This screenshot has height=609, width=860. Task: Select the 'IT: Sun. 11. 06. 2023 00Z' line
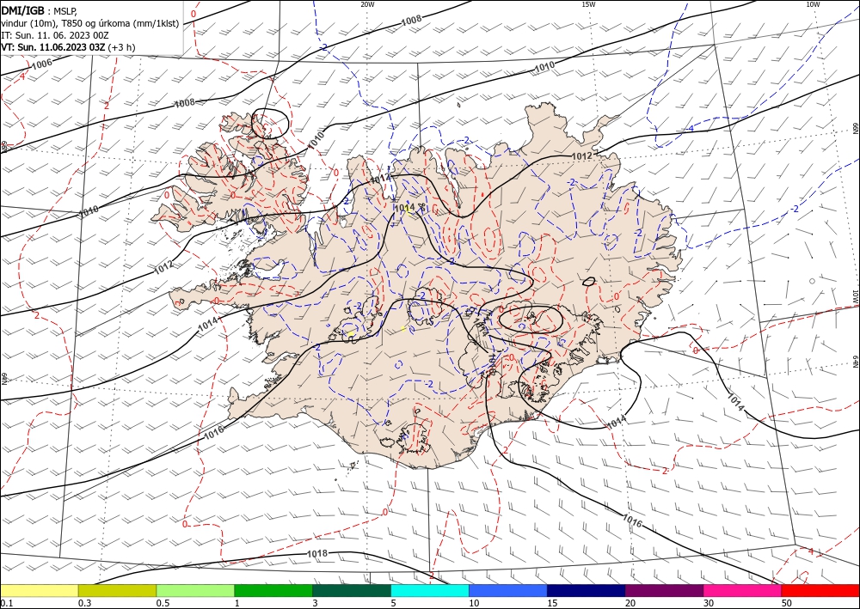point(54,35)
